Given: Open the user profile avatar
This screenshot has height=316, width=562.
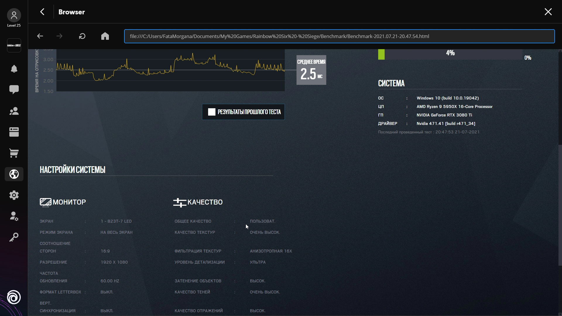Looking at the screenshot, I should click(14, 15).
